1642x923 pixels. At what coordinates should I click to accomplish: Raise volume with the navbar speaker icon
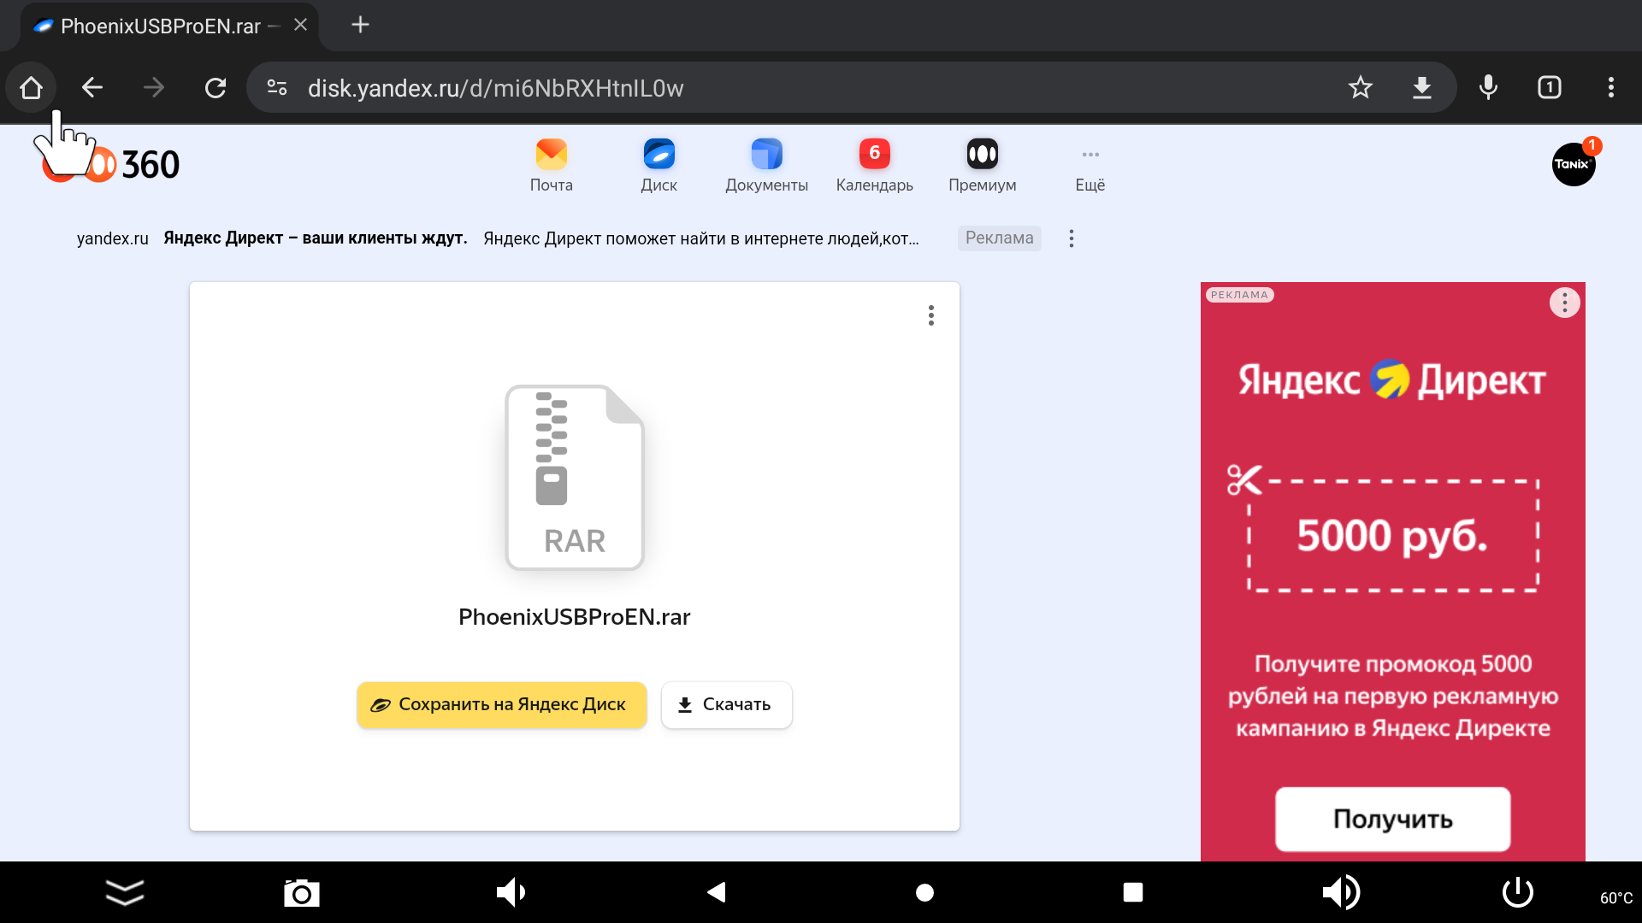[x=1341, y=892]
